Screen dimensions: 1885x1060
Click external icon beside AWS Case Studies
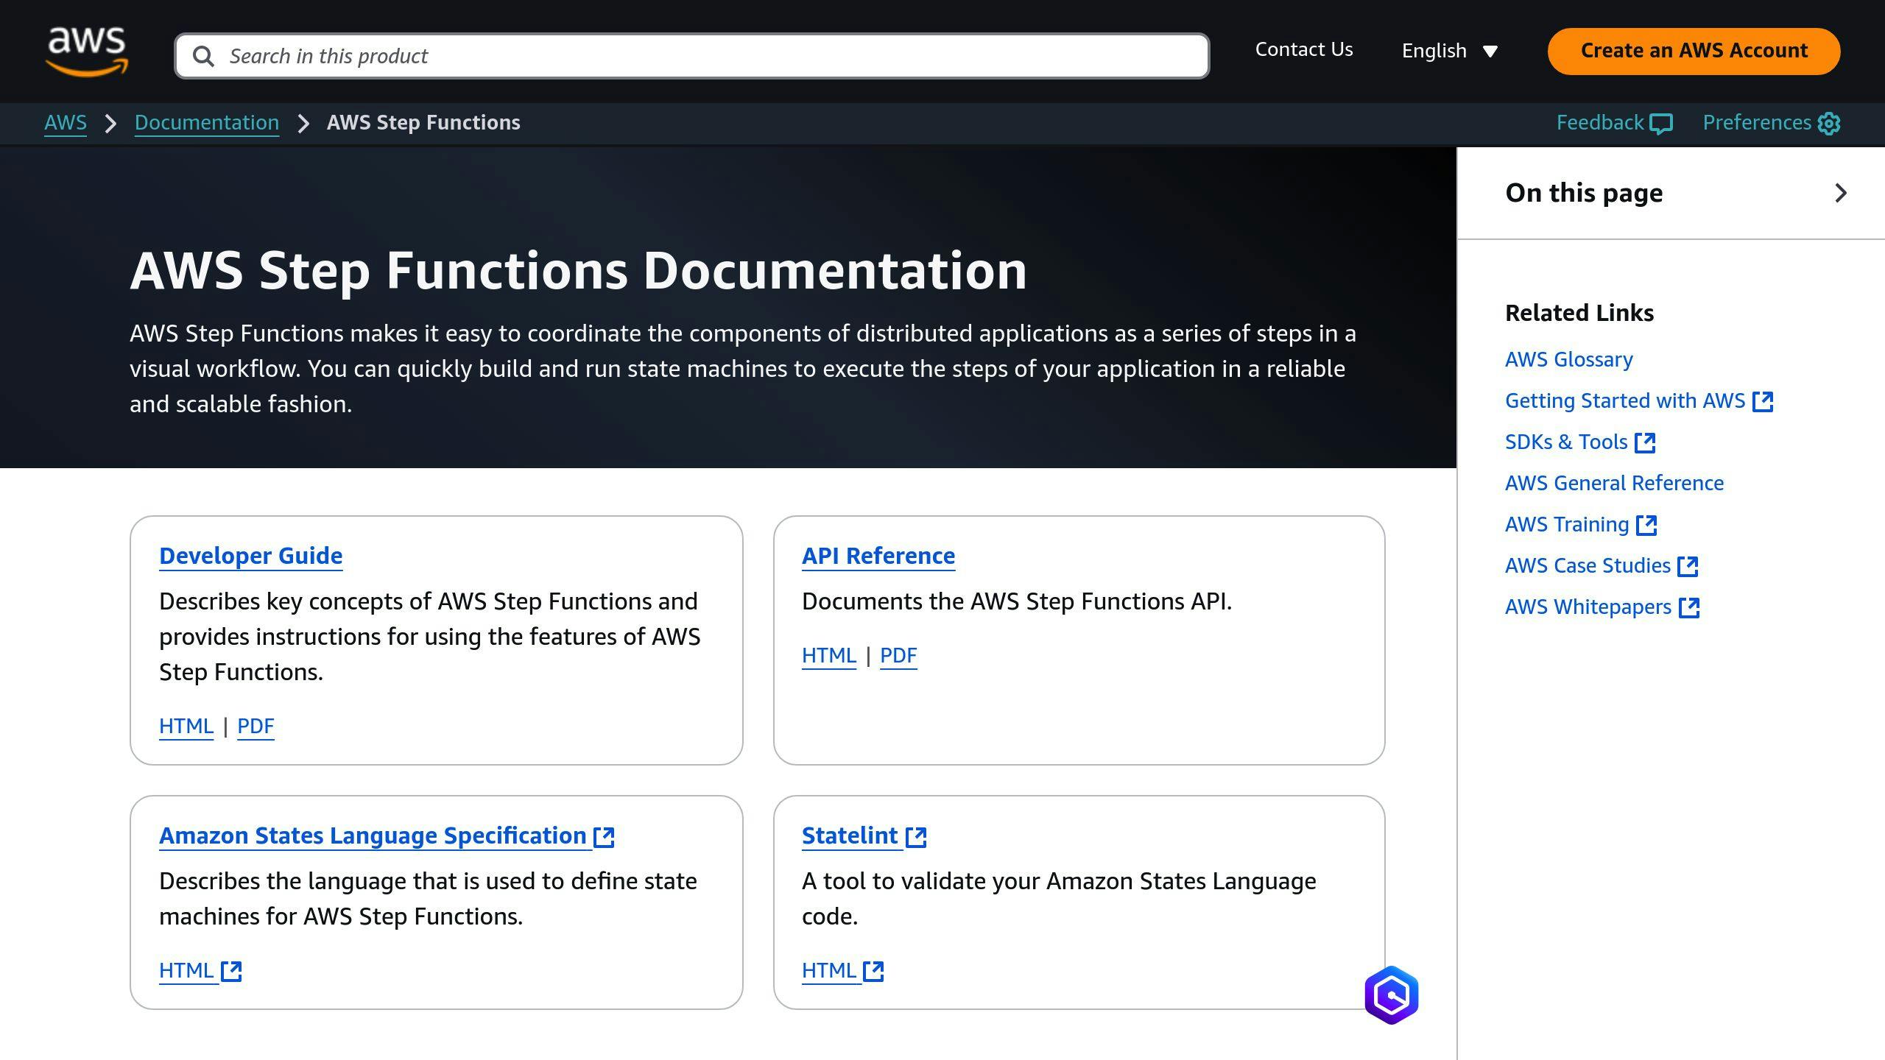pyautogui.click(x=1688, y=566)
